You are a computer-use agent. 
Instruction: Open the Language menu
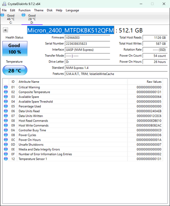pos(72,10)
